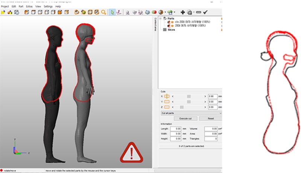Open the Cut all parts dropdown
This screenshot has width=301, height=173.
point(191,113)
